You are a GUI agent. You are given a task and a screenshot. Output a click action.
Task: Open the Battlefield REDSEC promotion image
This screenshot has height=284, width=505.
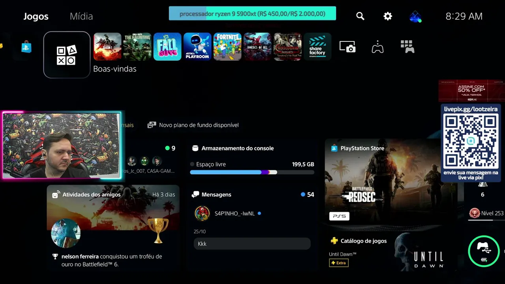391,181
